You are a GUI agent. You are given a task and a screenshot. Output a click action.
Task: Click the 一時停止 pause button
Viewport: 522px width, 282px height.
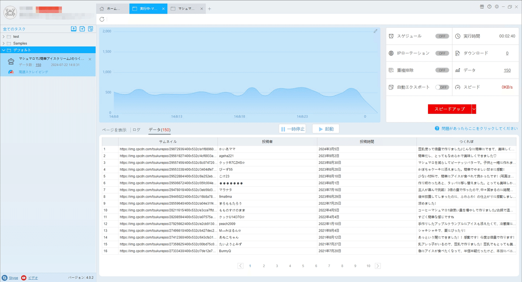click(292, 129)
